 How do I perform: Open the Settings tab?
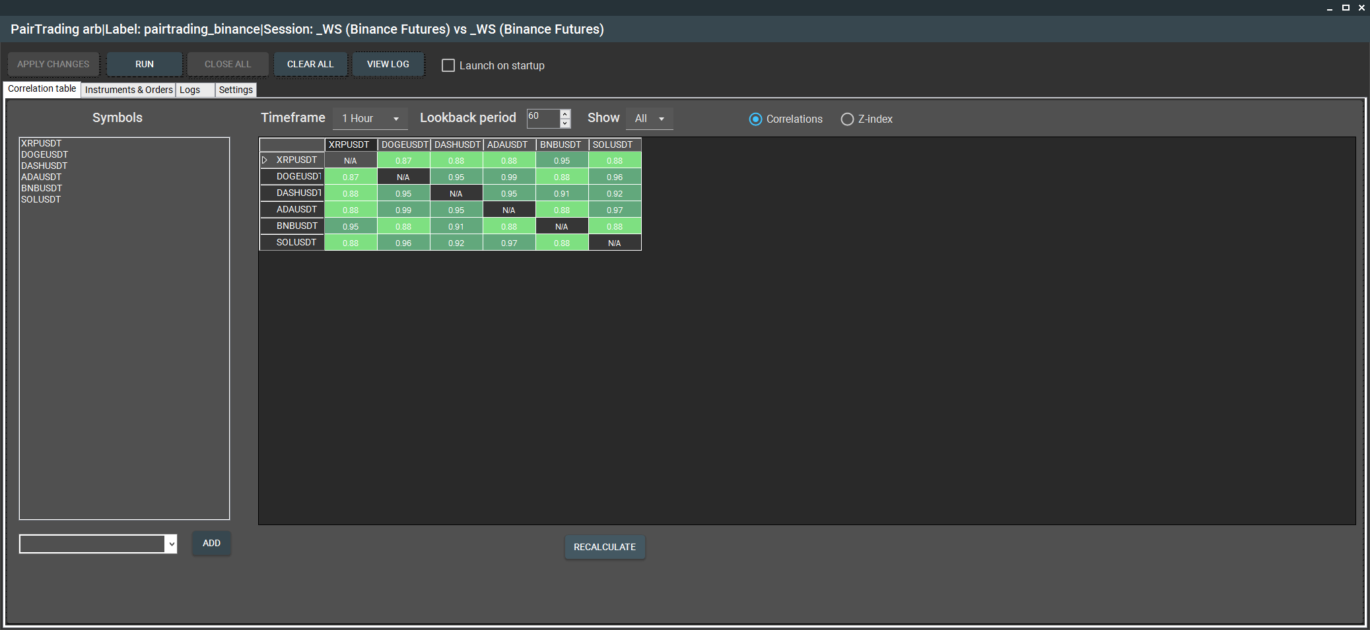[x=236, y=90]
